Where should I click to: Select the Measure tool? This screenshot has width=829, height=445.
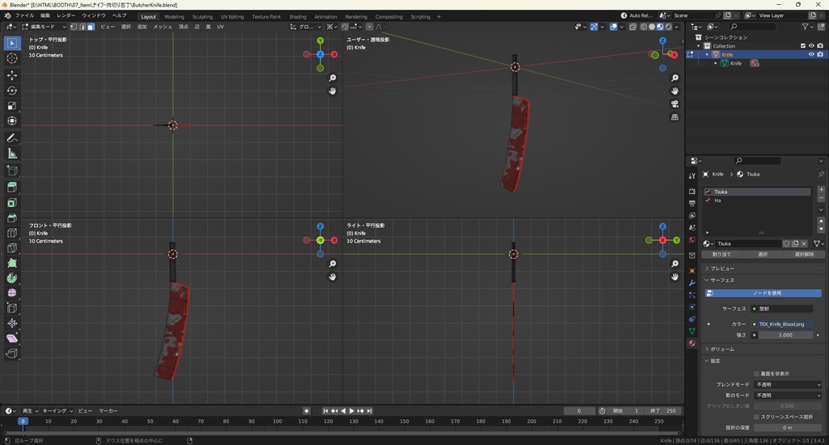[12, 154]
